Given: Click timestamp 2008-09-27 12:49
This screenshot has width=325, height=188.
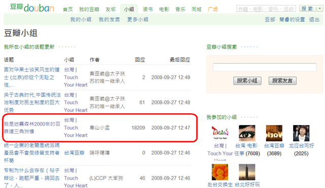Looking at the screenshot, I should (x=171, y=78).
